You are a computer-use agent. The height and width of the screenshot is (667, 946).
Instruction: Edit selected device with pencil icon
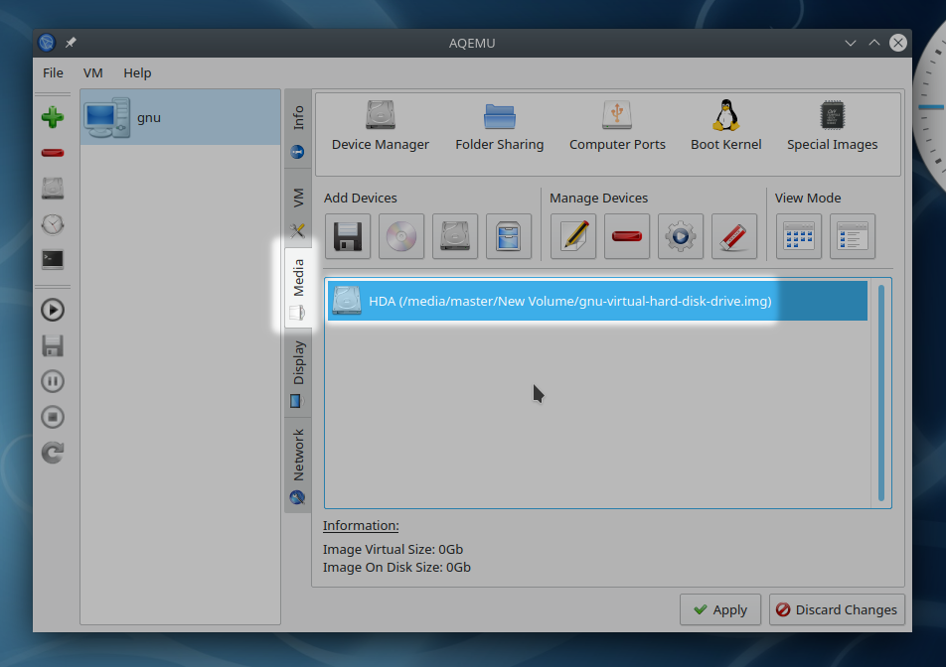coord(573,236)
